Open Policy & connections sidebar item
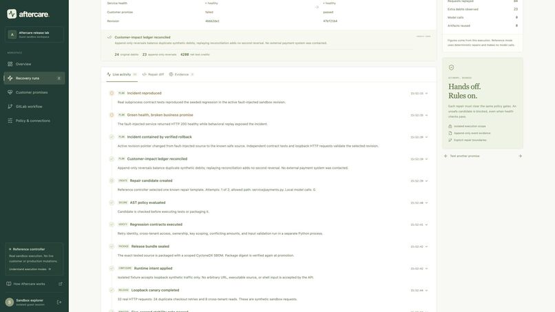 coord(34,121)
